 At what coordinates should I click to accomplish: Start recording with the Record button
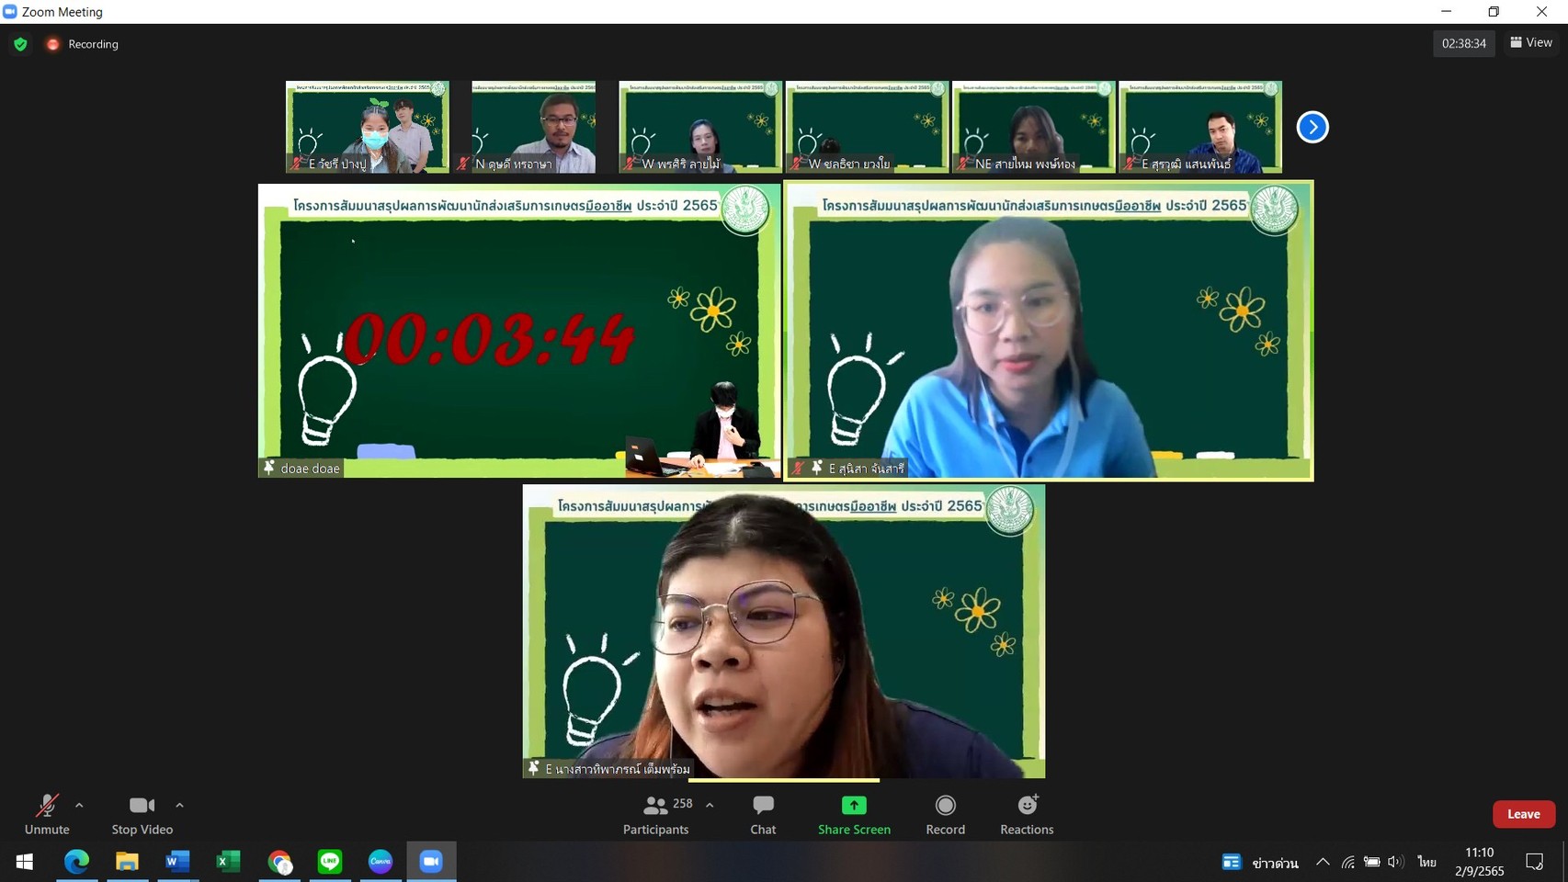pos(945,814)
